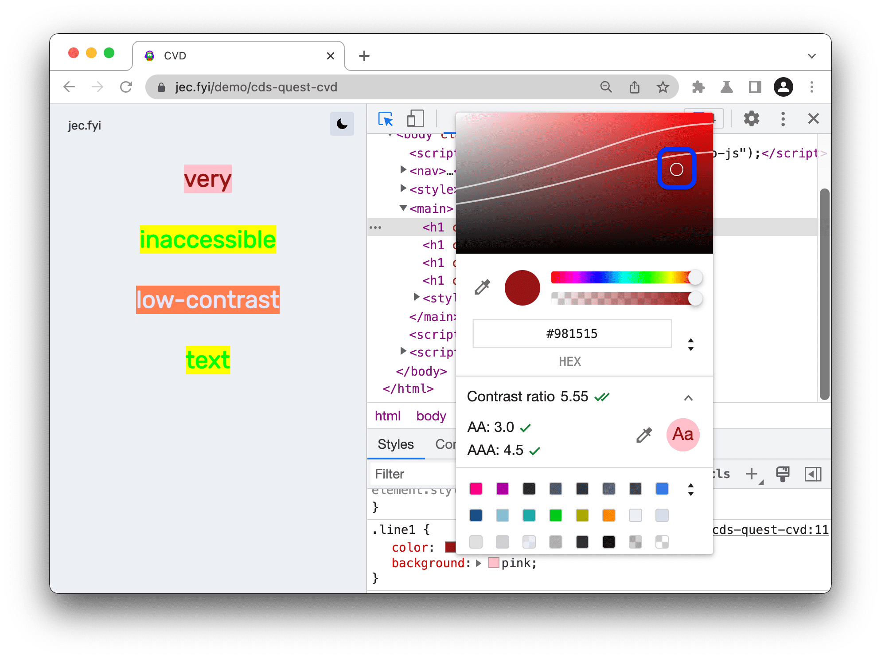This screenshot has width=881, height=659.
Task: Click the element selector tool icon
Action: coord(385,119)
